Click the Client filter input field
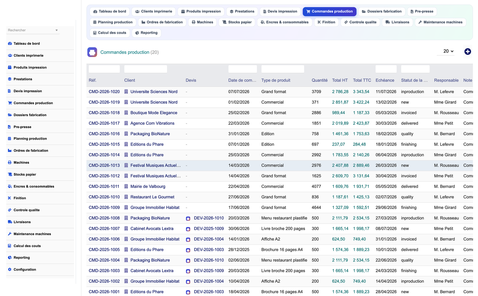The width and height of the screenshot is (478, 296). tap(146, 69)
